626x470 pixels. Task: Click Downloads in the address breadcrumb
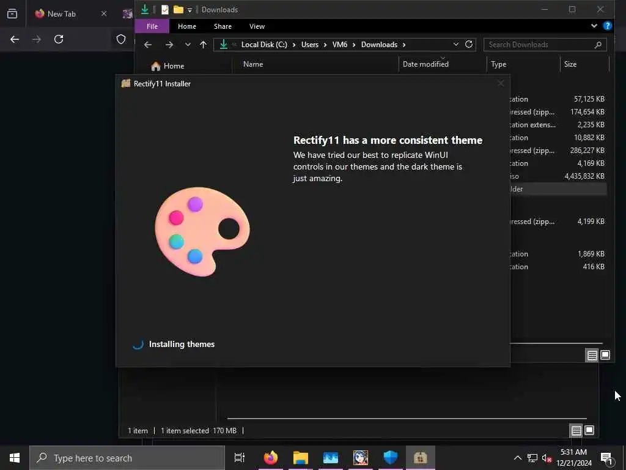pyautogui.click(x=379, y=45)
